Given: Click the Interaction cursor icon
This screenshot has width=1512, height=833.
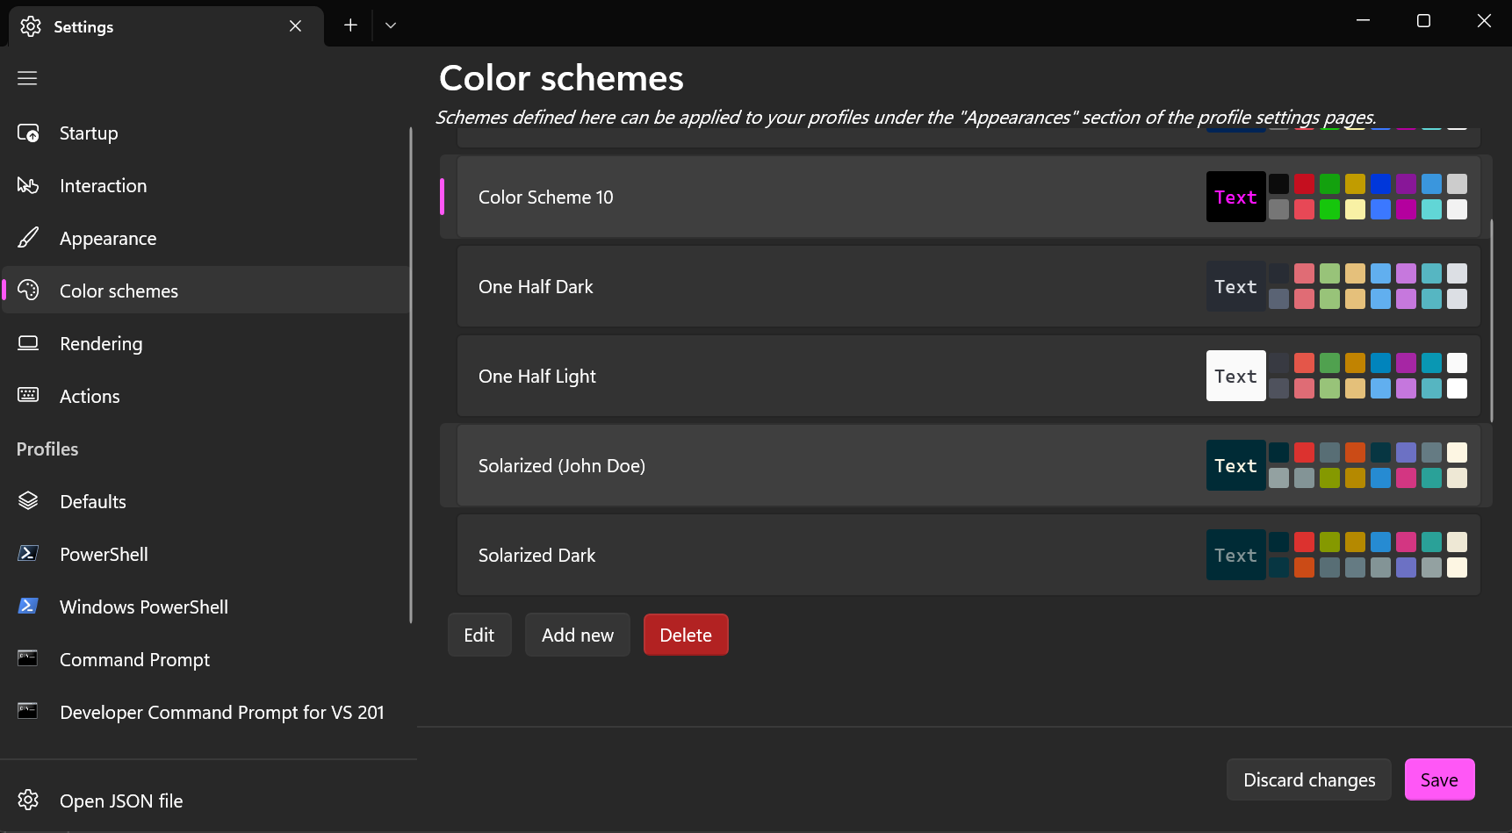Looking at the screenshot, I should pos(28,186).
